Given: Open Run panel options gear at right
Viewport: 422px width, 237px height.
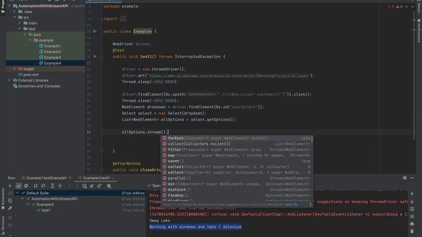Looking at the screenshot, I should (404, 178).
